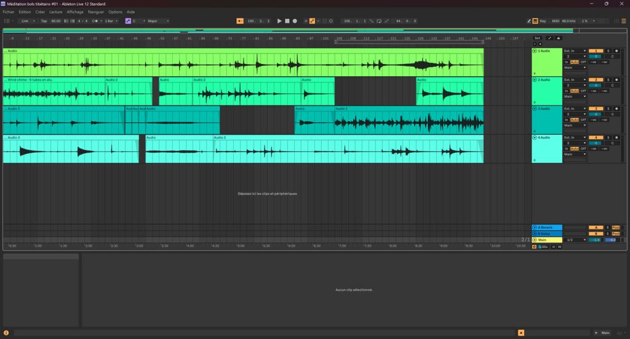Open the Options menu
The image size is (630, 339).
point(115,12)
